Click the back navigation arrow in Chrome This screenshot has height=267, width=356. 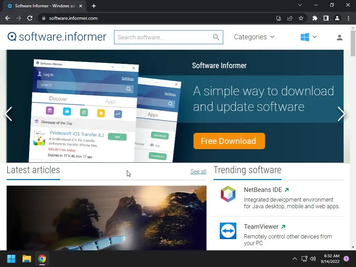pyautogui.click(x=8, y=18)
